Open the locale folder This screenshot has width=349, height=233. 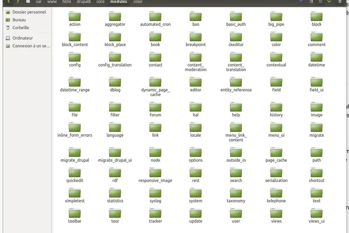196,130
